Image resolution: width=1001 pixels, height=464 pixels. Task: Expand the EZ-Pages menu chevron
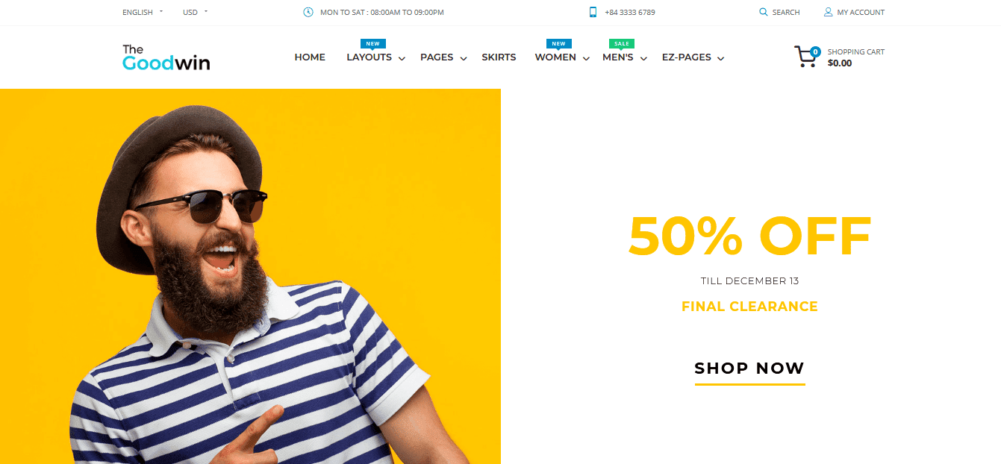pyautogui.click(x=720, y=58)
